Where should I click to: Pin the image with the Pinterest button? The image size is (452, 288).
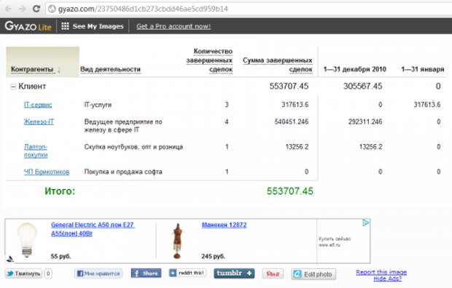[x=273, y=274]
